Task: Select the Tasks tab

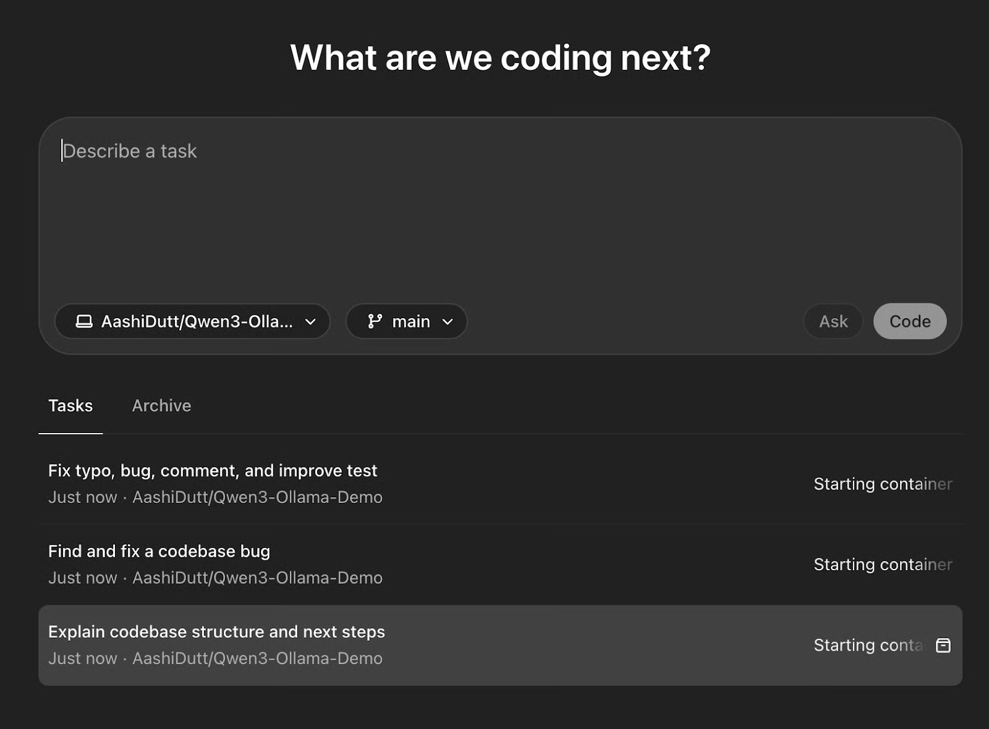Action: click(x=70, y=406)
